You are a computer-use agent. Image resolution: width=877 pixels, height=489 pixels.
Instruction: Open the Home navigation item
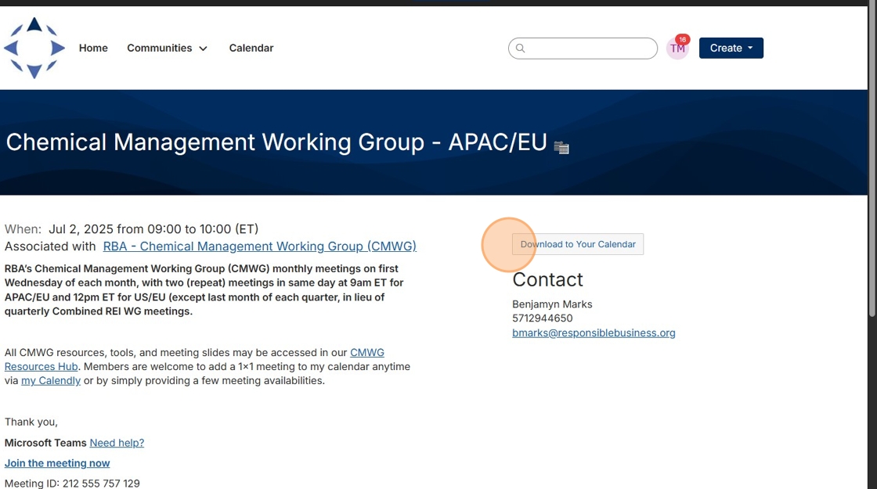[x=93, y=48]
